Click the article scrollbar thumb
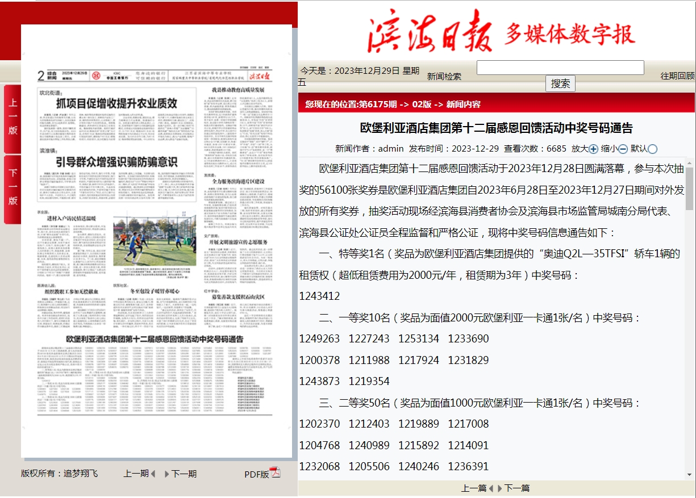This screenshot has width=696, height=498. [690, 189]
